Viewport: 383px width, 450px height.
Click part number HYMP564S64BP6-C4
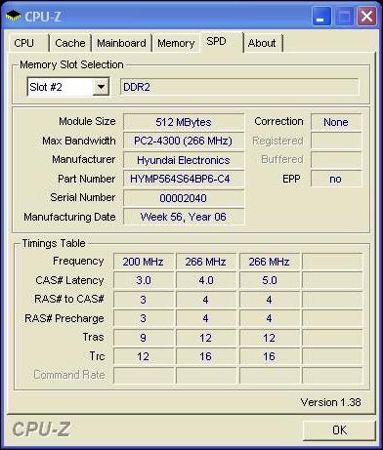coord(184,179)
